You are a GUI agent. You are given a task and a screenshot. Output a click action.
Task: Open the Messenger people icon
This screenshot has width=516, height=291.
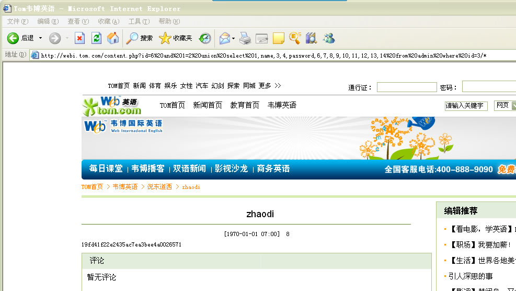[328, 38]
